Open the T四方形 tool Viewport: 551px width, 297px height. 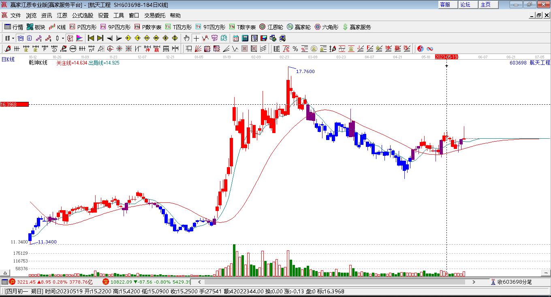pyautogui.click(x=178, y=27)
